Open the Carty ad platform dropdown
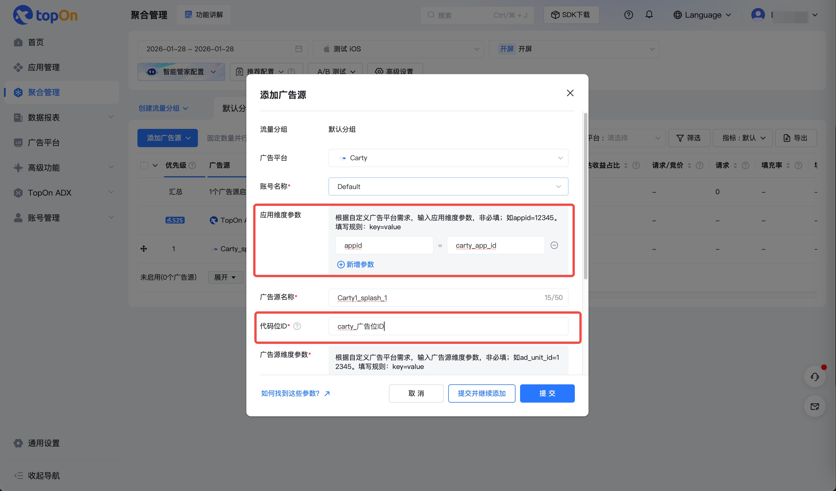The height and width of the screenshot is (491, 836). coord(448,158)
